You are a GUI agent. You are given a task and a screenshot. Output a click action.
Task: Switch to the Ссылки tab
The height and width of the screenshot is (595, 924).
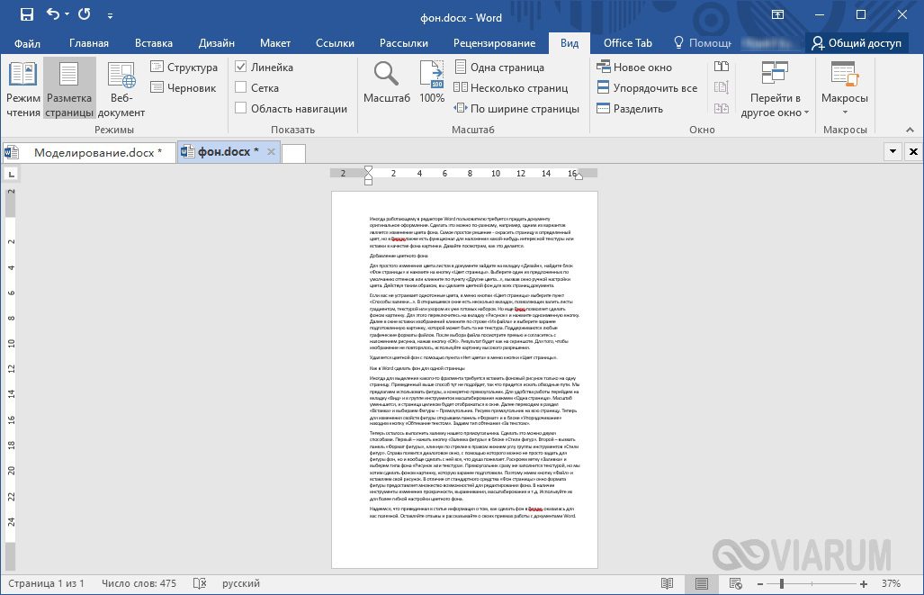(335, 43)
